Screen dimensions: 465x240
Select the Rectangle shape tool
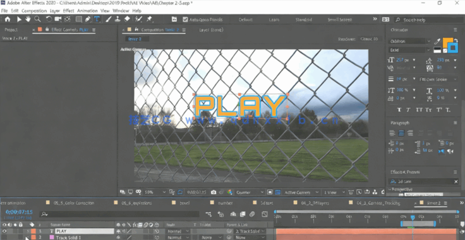(79, 19)
